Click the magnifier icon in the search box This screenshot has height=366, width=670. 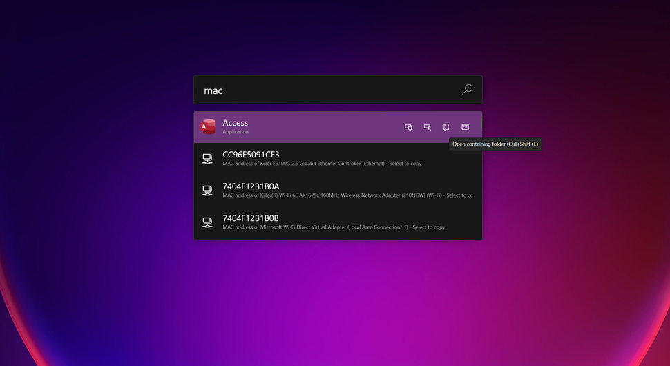click(467, 90)
